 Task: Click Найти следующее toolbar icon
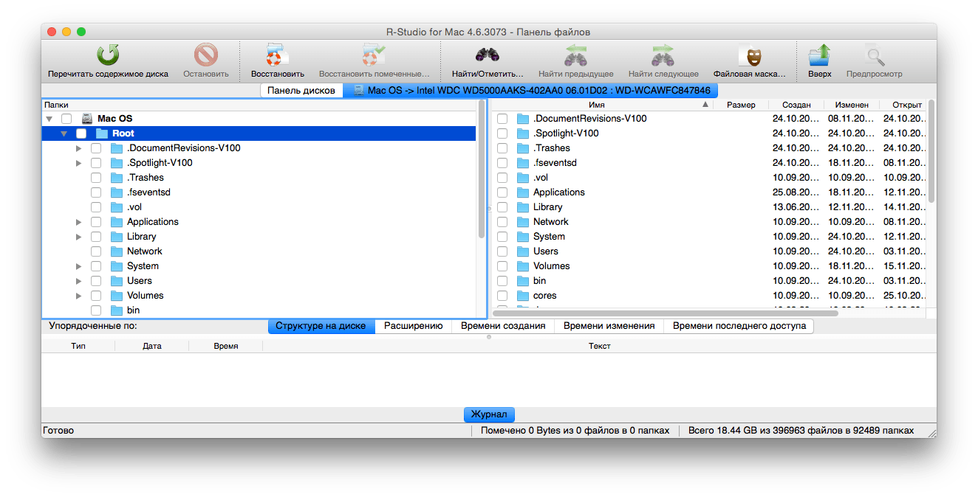663,55
